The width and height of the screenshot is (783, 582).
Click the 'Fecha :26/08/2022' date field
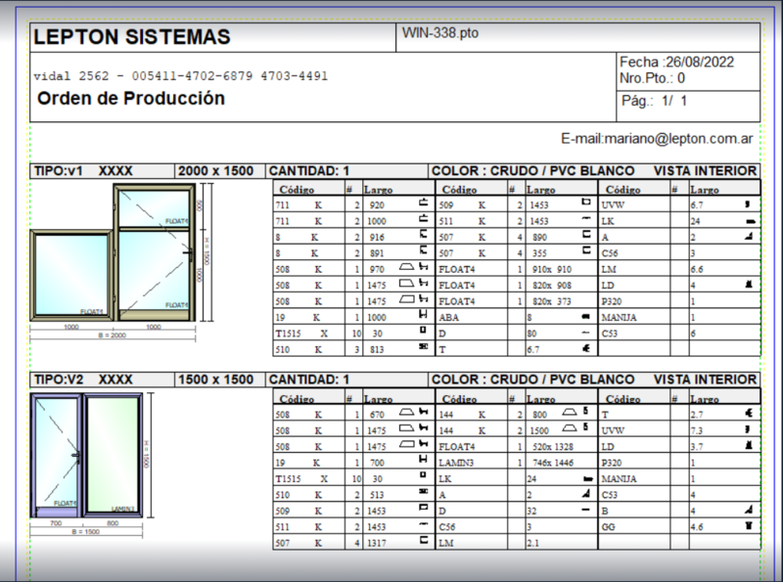[x=676, y=62]
